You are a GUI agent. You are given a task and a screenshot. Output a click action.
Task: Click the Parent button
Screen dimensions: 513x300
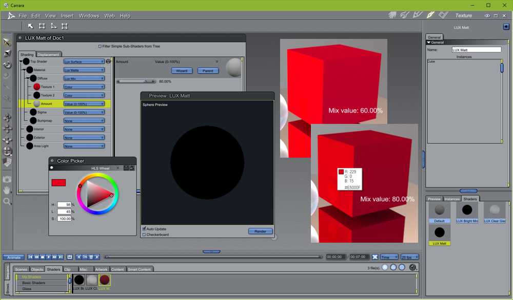click(x=208, y=71)
